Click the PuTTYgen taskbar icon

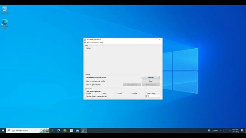click(x=84, y=130)
